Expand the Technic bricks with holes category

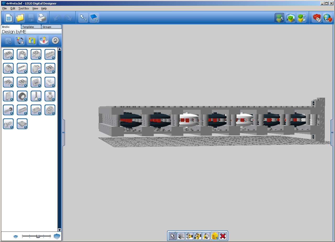point(50,54)
